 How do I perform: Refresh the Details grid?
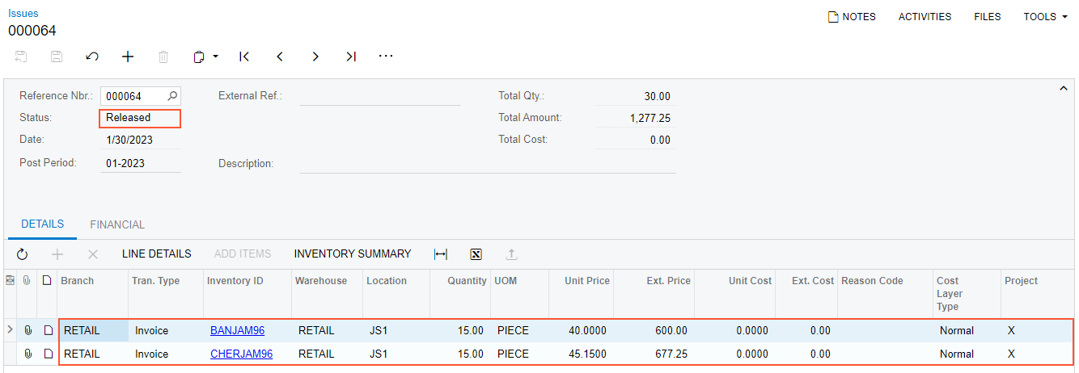click(22, 254)
